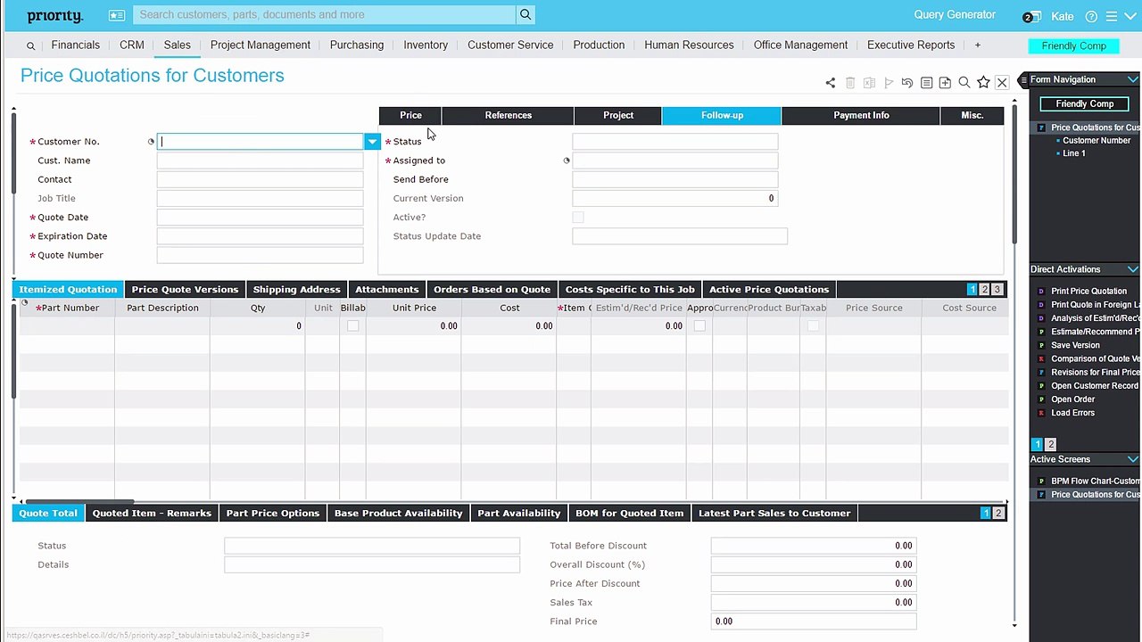This screenshot has width=1142, height=642.
Task: Click the Excel export icon in the form toolbar
Action: (x=869, y=83)
